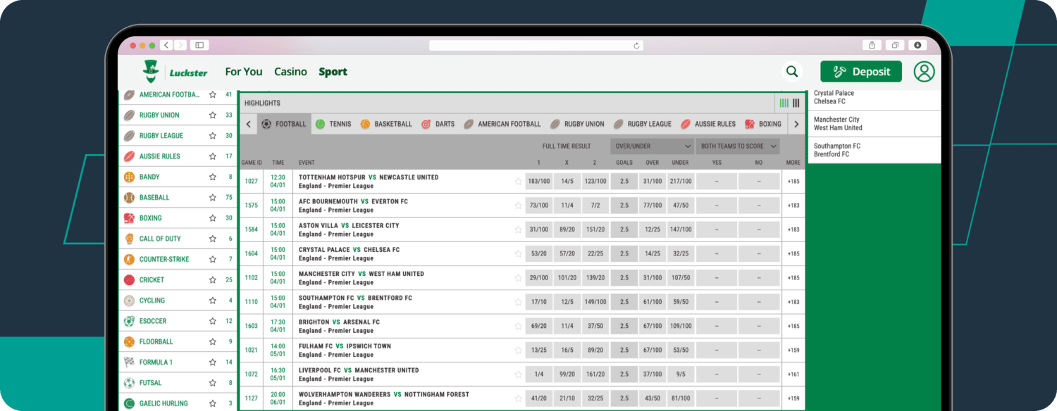Star the Liverpool vs Manchester United match
The height and width of the screenshot is (411, 1057).
[x=519, y=374]
